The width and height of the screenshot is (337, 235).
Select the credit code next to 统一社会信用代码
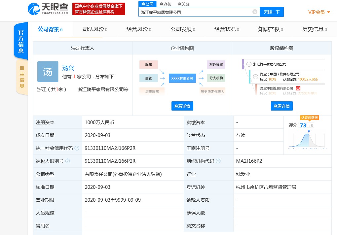tap(110, 148)
